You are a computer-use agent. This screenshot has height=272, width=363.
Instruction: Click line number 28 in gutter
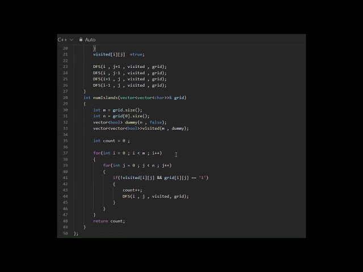65,97
